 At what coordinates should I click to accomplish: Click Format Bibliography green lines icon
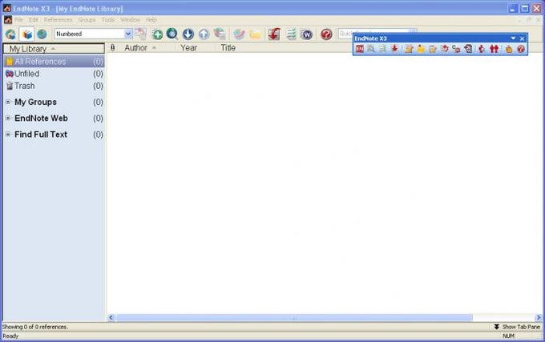pyautogui.click(x=291, y=34)
